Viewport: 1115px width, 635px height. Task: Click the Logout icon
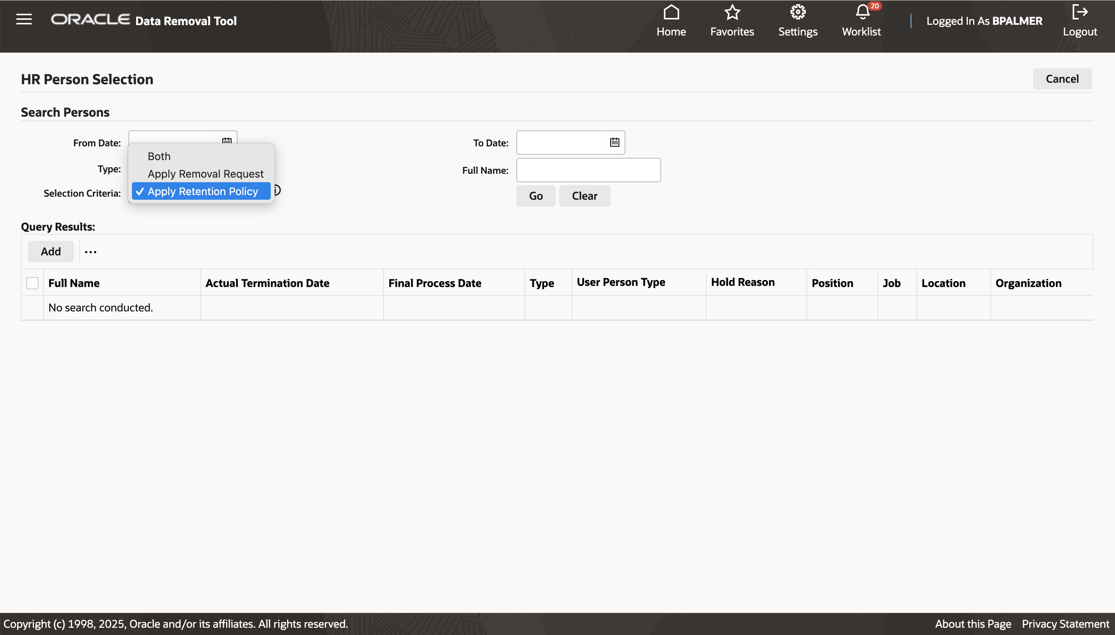click(1079, 13)
